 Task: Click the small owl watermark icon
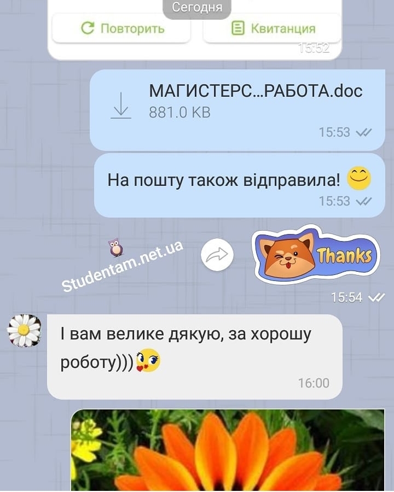pos(115,247)
